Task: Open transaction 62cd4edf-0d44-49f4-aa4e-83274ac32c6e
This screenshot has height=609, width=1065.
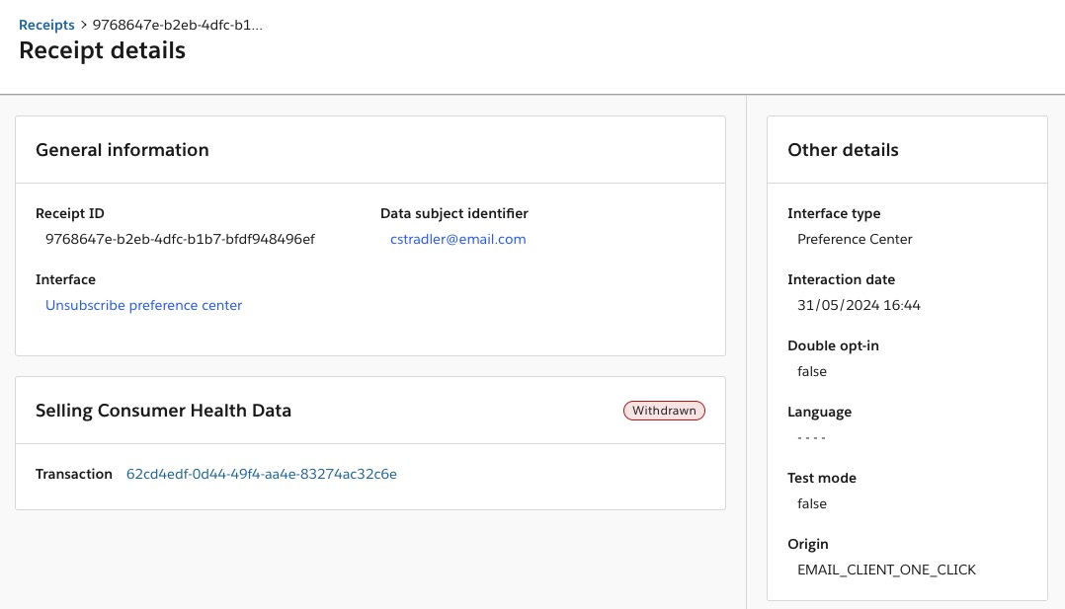Action: (261, 474)
